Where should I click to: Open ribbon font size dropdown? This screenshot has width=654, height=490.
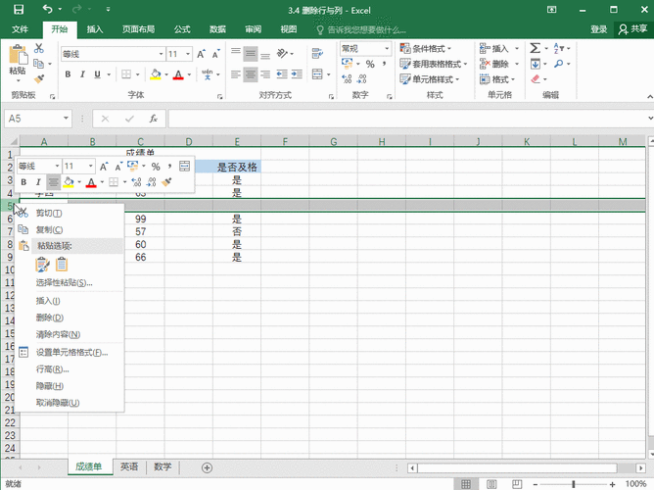coord(188,54)
